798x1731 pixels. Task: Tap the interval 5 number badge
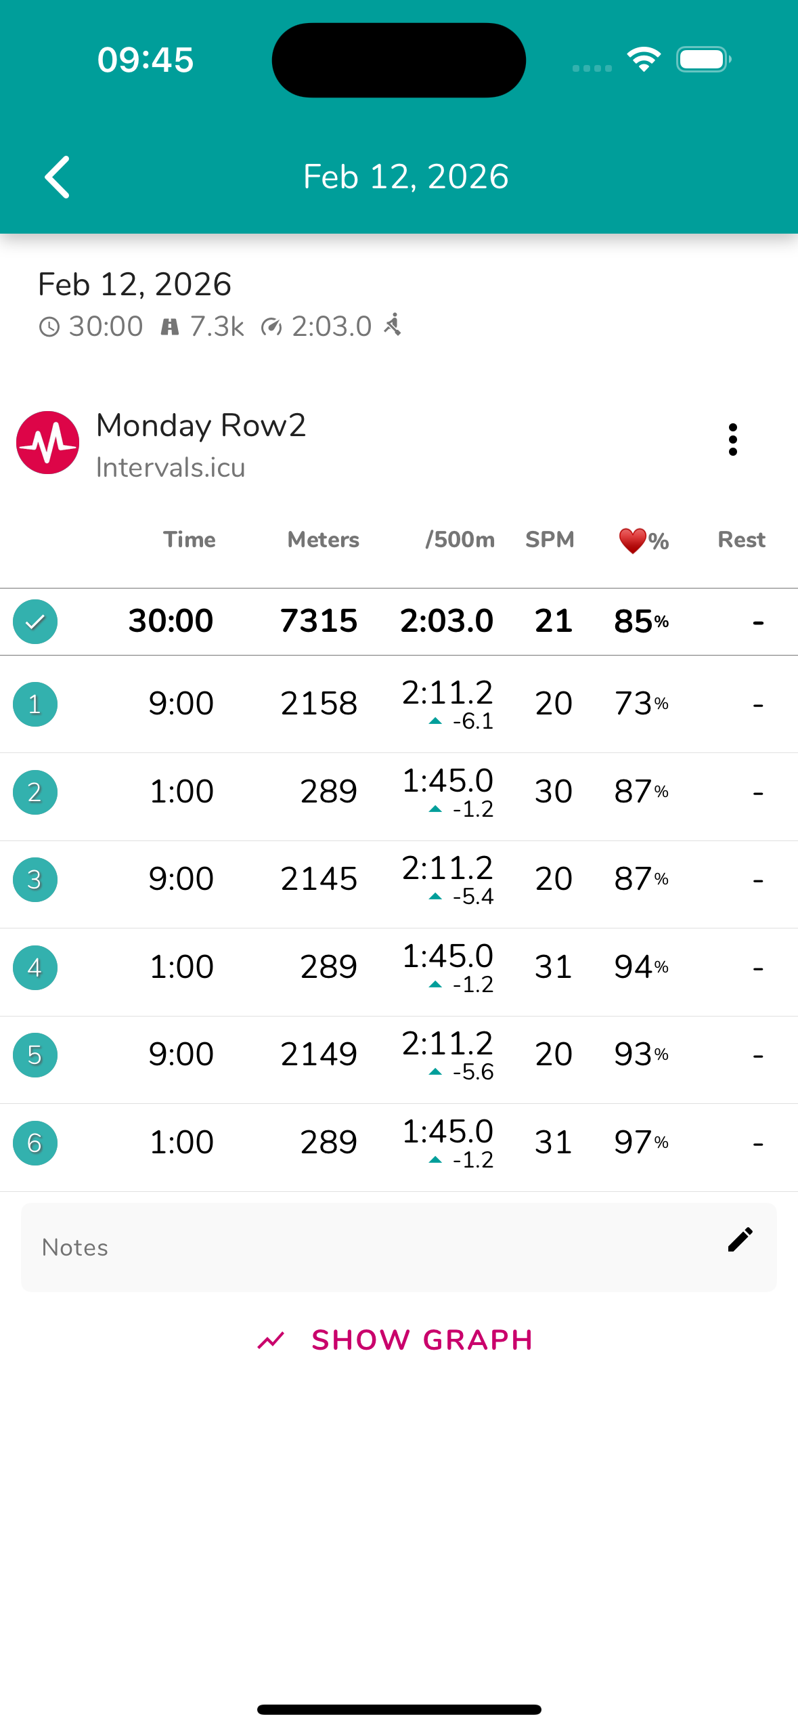tap(35, 1055)
